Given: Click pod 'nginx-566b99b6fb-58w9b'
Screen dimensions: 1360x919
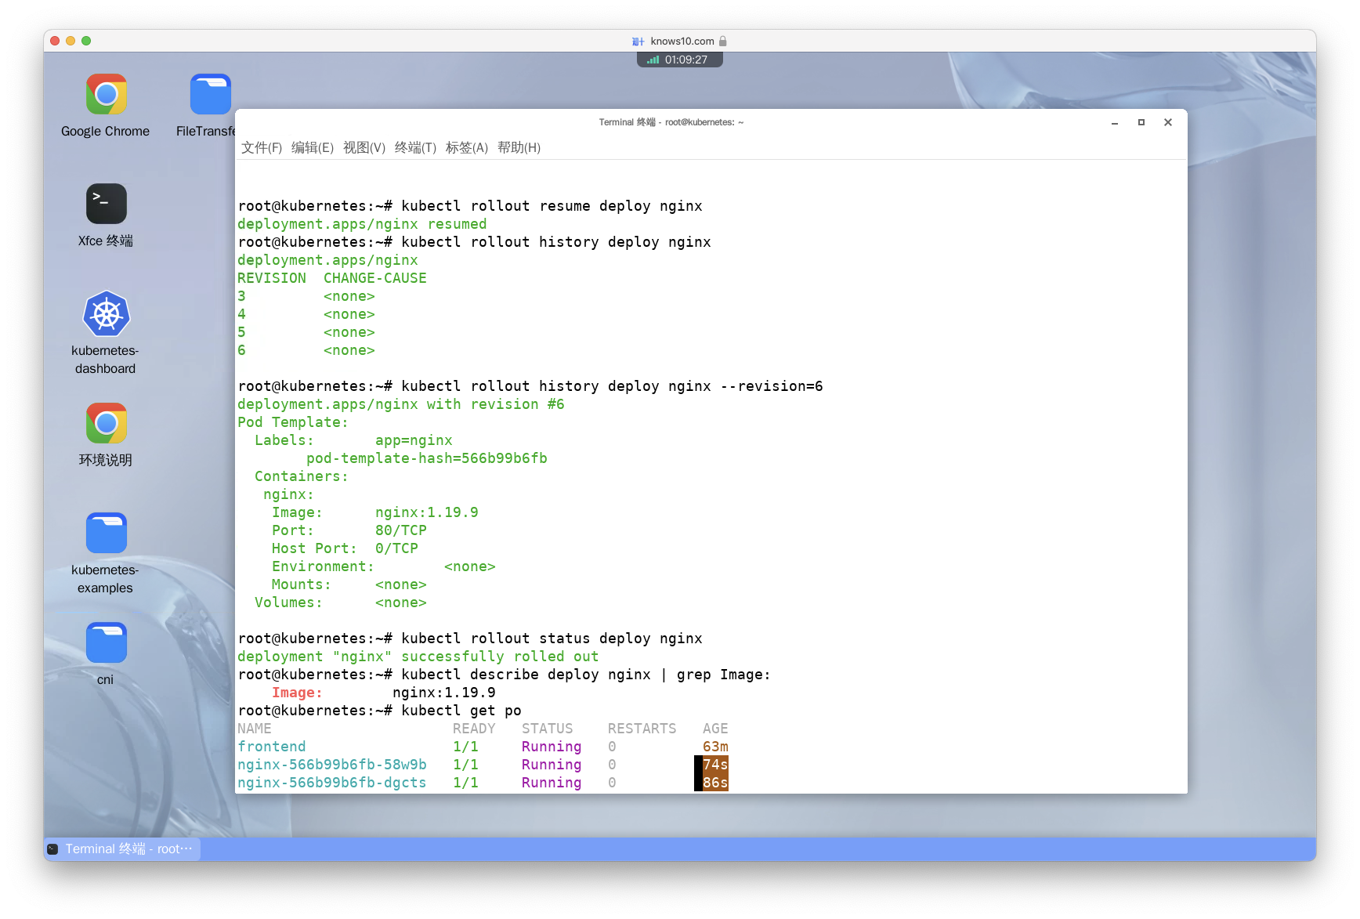Looking at the screenshot, I should click(332, 765).
